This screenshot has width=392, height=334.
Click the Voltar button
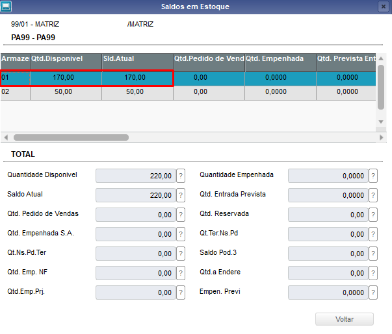[345, 319]
